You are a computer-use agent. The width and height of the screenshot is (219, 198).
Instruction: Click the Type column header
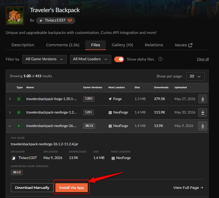pyautogui.click(x=19, y=87)
